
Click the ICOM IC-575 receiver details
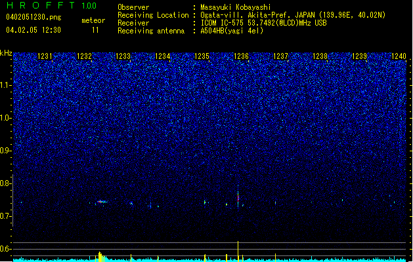tap(264, 23)
